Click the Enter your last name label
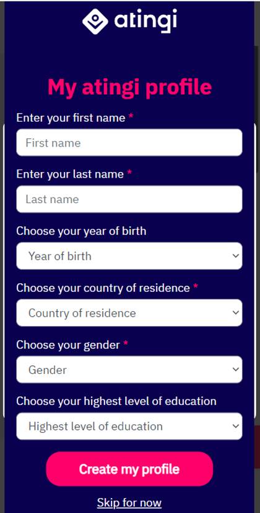This screenshot has width=260, height=513. pos(70,175)
